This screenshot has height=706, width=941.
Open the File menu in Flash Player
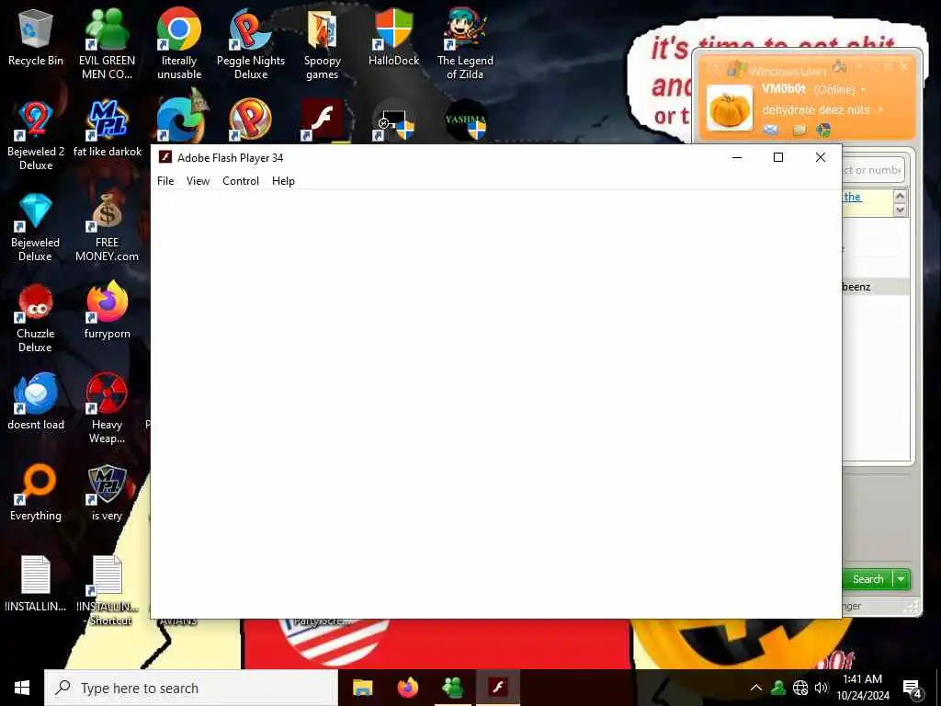pos(165,181)
